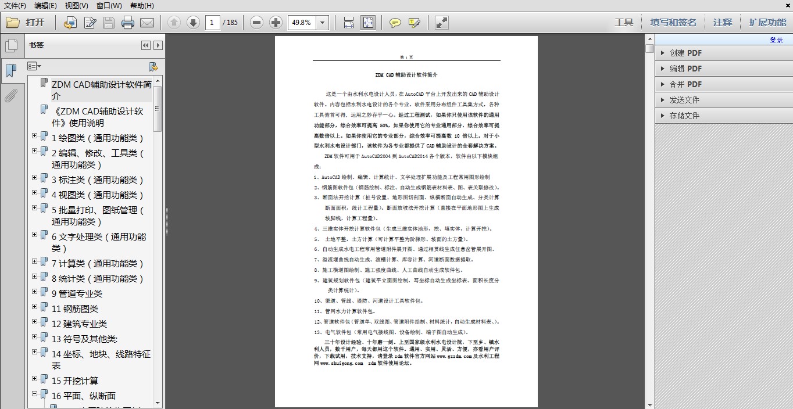Click the new bookmark icon

coord(153,66)
